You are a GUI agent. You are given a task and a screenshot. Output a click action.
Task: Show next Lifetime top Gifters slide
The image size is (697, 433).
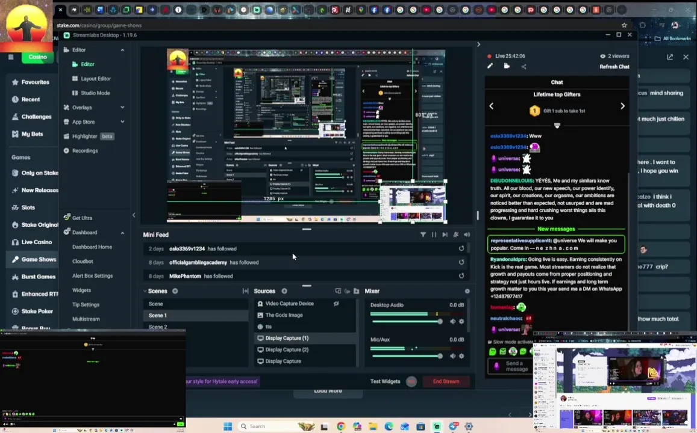coord(622,106)
